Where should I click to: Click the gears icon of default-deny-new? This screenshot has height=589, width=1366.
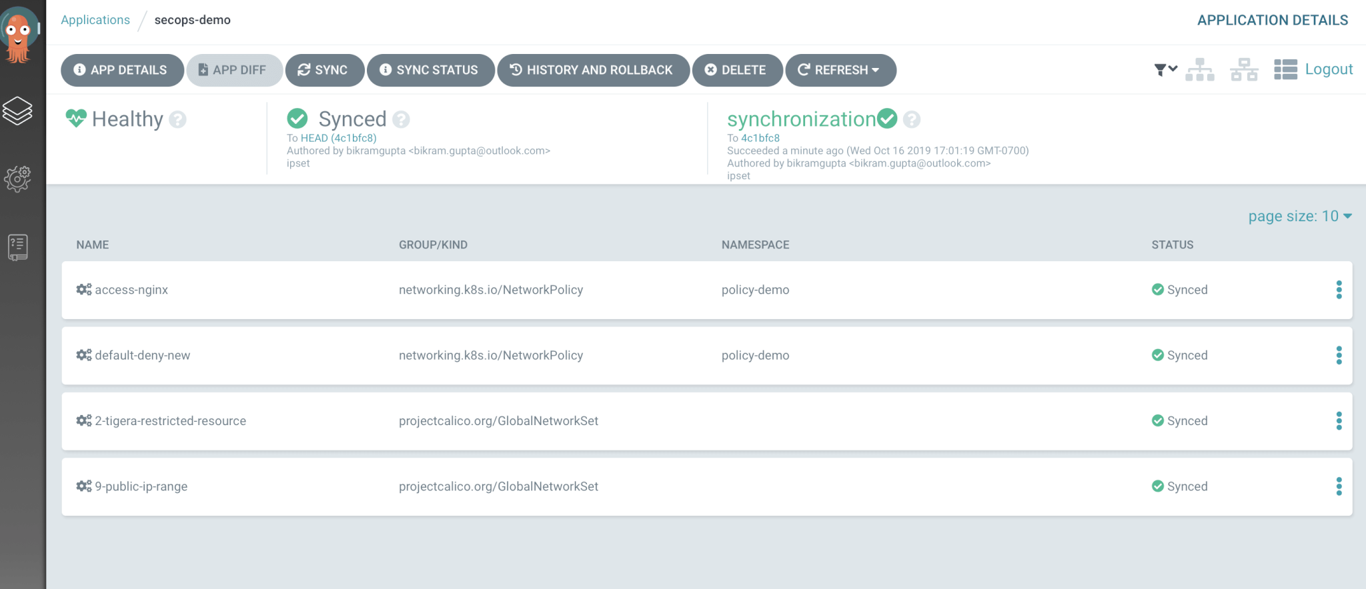tap(84, 355)
